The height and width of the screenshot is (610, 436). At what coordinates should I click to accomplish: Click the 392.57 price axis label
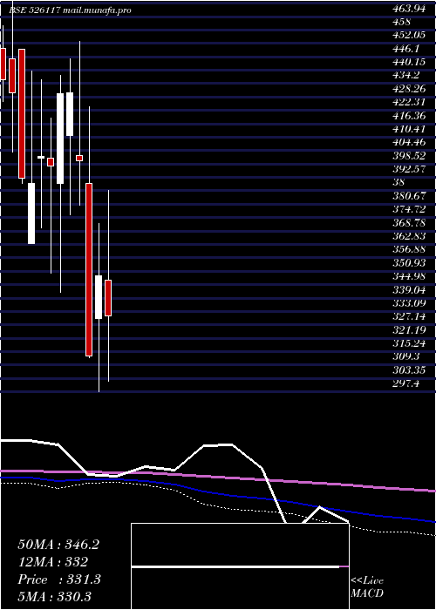point(409,169)
